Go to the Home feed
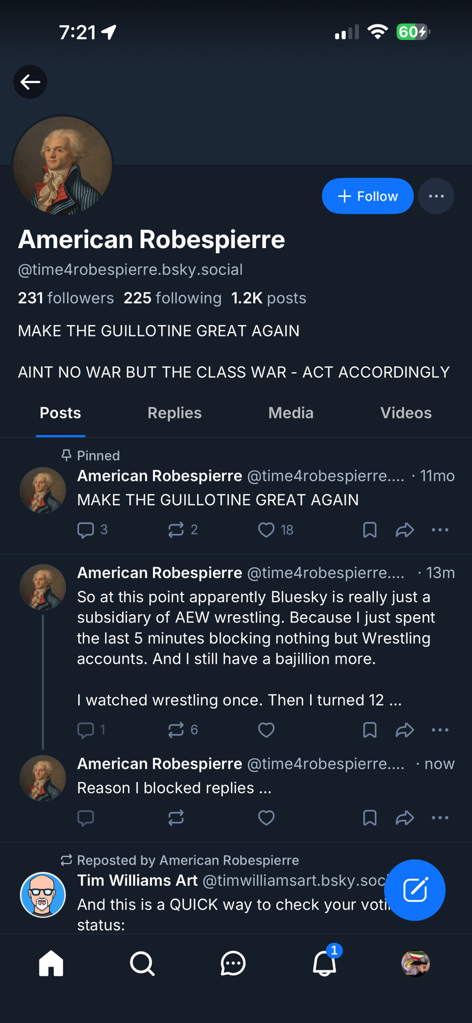Image resolution: width=472 pixels, height=1023 pixels. (51, 964)
